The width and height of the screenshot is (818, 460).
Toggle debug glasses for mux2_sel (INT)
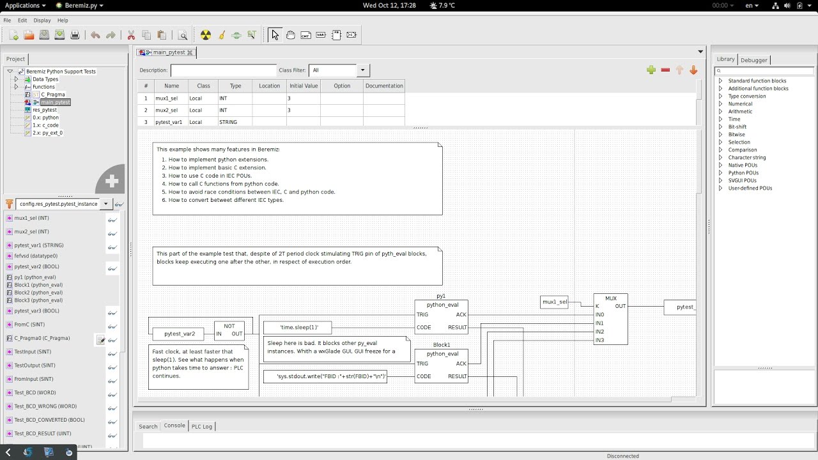[x=112, y=233]
